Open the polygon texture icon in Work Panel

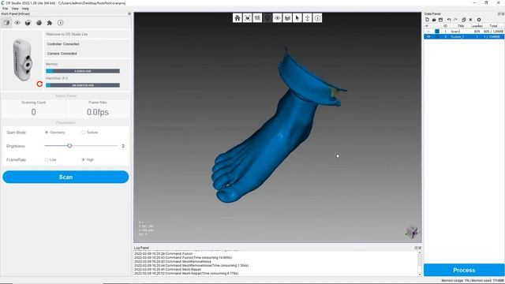39,23
